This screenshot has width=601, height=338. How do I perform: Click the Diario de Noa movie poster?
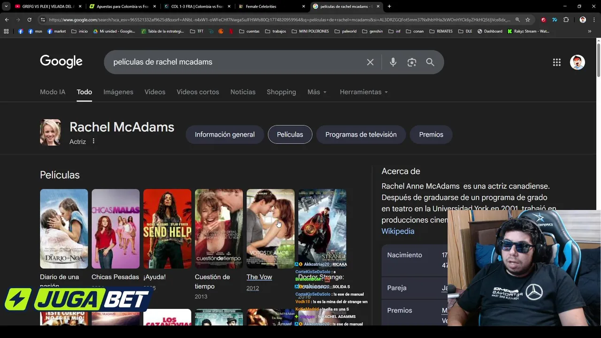(64, 229)
